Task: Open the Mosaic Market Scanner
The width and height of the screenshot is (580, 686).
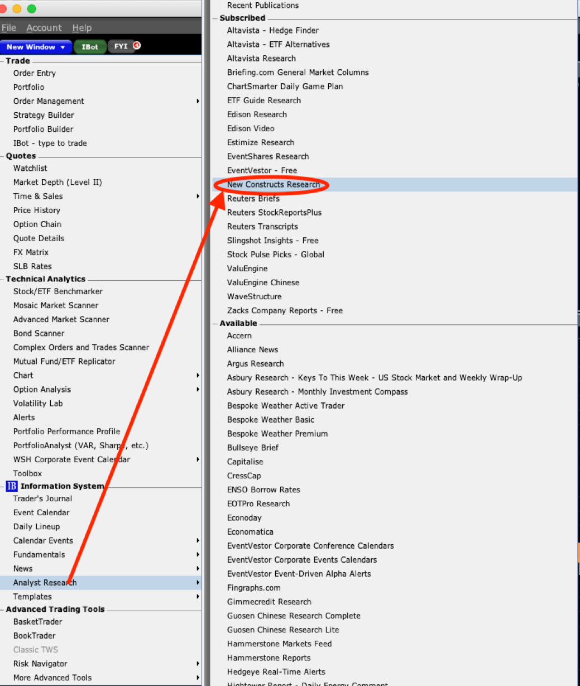Action: tap(55, 305)
